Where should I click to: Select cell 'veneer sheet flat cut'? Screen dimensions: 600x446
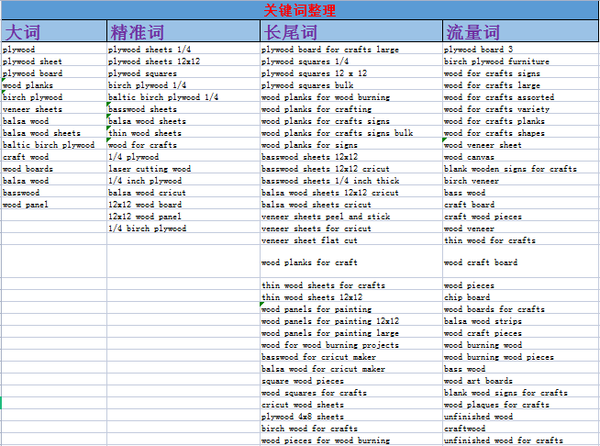[351, 240]
